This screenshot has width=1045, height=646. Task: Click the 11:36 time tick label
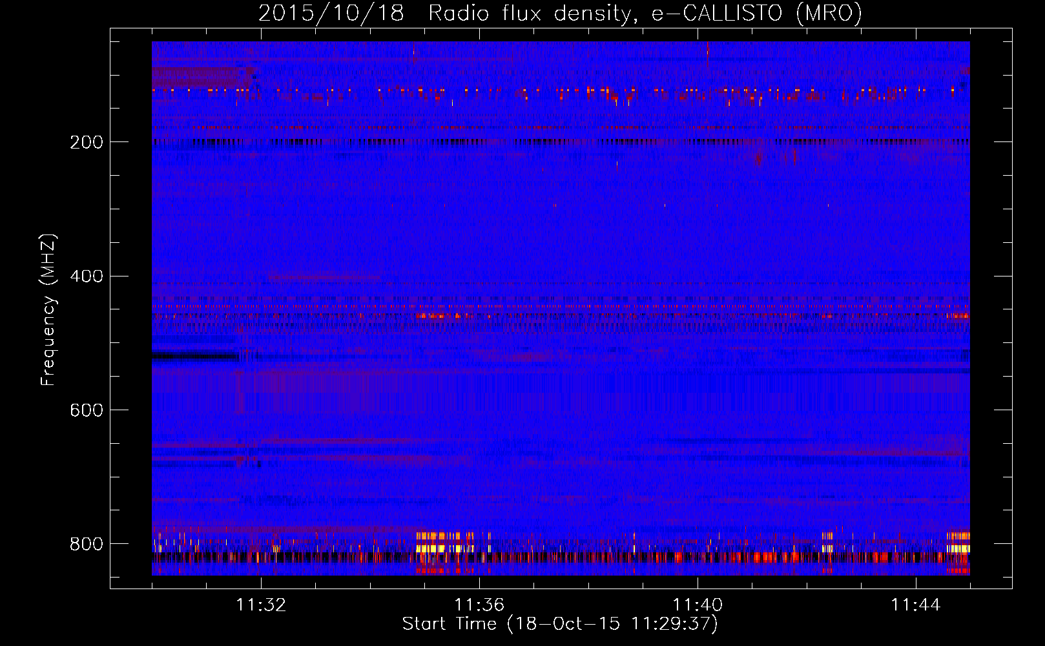coord(479,605)
